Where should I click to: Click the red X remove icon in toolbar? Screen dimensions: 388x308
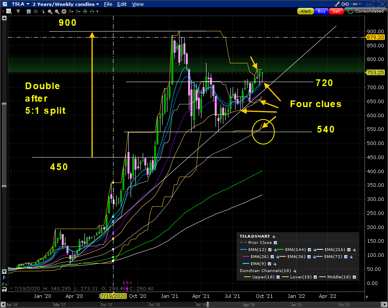tap(3, 11)
